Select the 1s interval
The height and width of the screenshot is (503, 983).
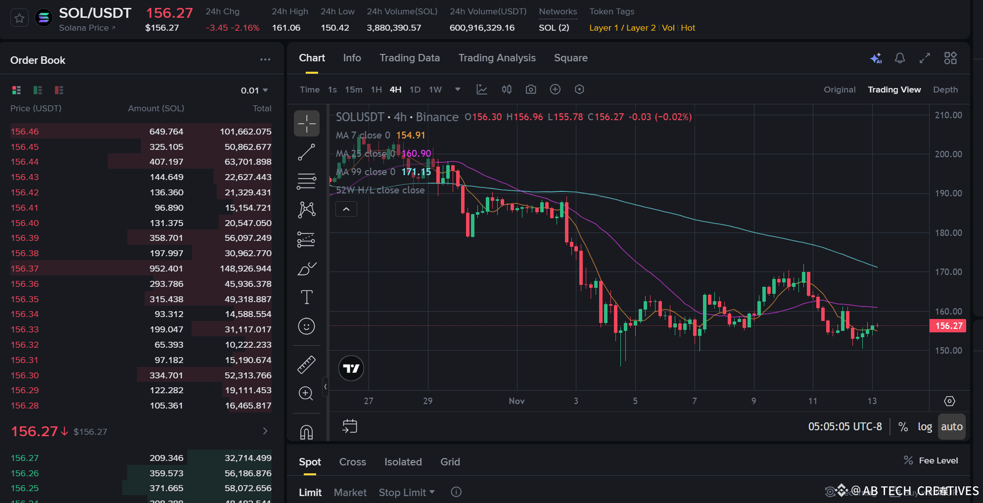click(x=332, y=90)
